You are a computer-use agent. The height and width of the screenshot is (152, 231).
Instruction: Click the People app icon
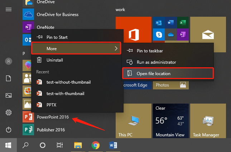pos(27,78)
